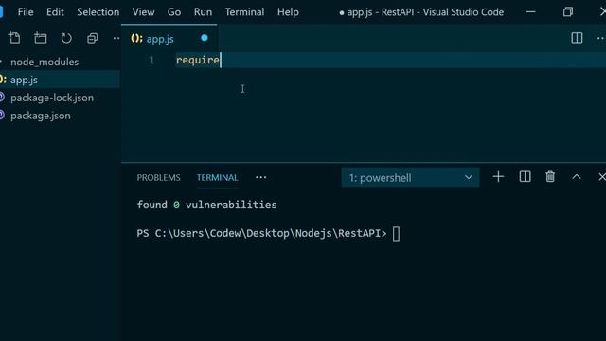Open explorer more actions ellipsis

(116, 38)
